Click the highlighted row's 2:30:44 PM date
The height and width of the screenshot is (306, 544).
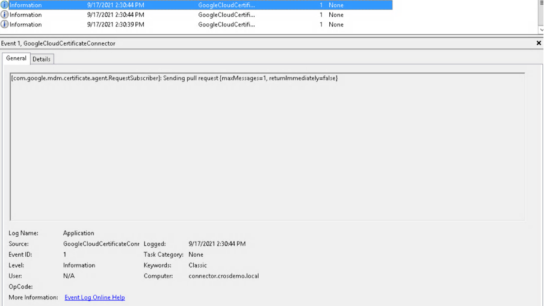[x=116, y=5]
